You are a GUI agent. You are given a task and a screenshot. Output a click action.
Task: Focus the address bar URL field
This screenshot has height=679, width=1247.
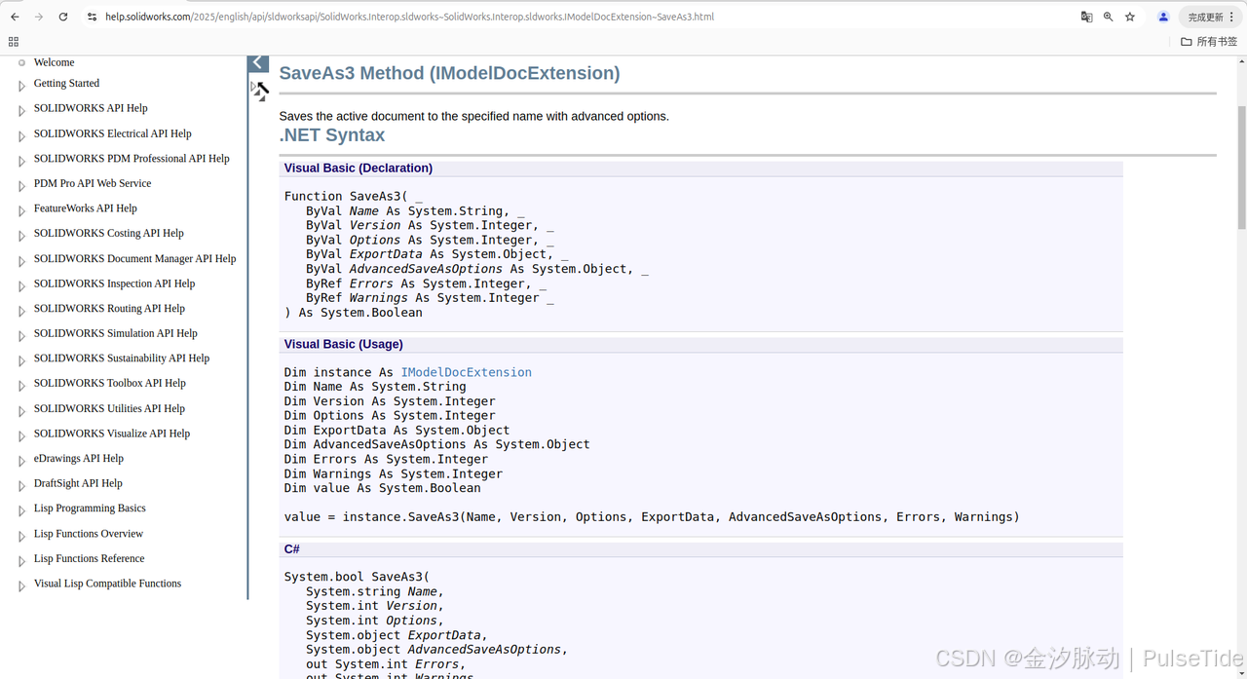tap(575, 17)
